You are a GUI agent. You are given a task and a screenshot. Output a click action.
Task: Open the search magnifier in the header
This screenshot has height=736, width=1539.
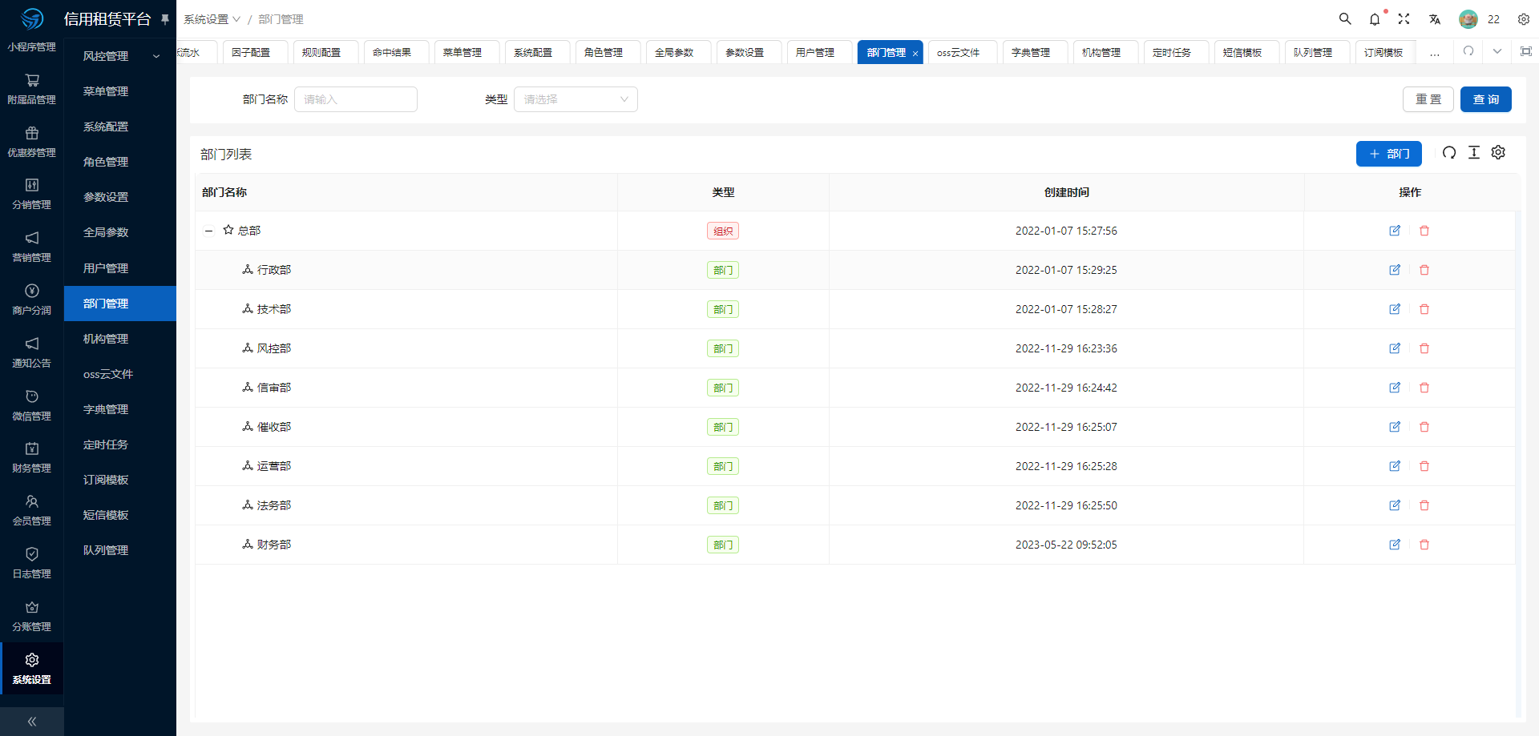point(1345,19)
